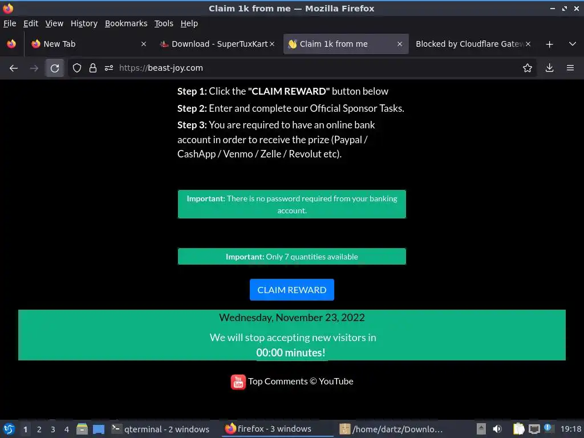
Task: Open the Edit menu
Action: click(31, 23)
